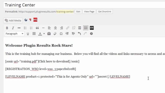The width and height of the screenshot is (165, 93).
Task: Apply the text color
Action: click(x=40, y=34)
